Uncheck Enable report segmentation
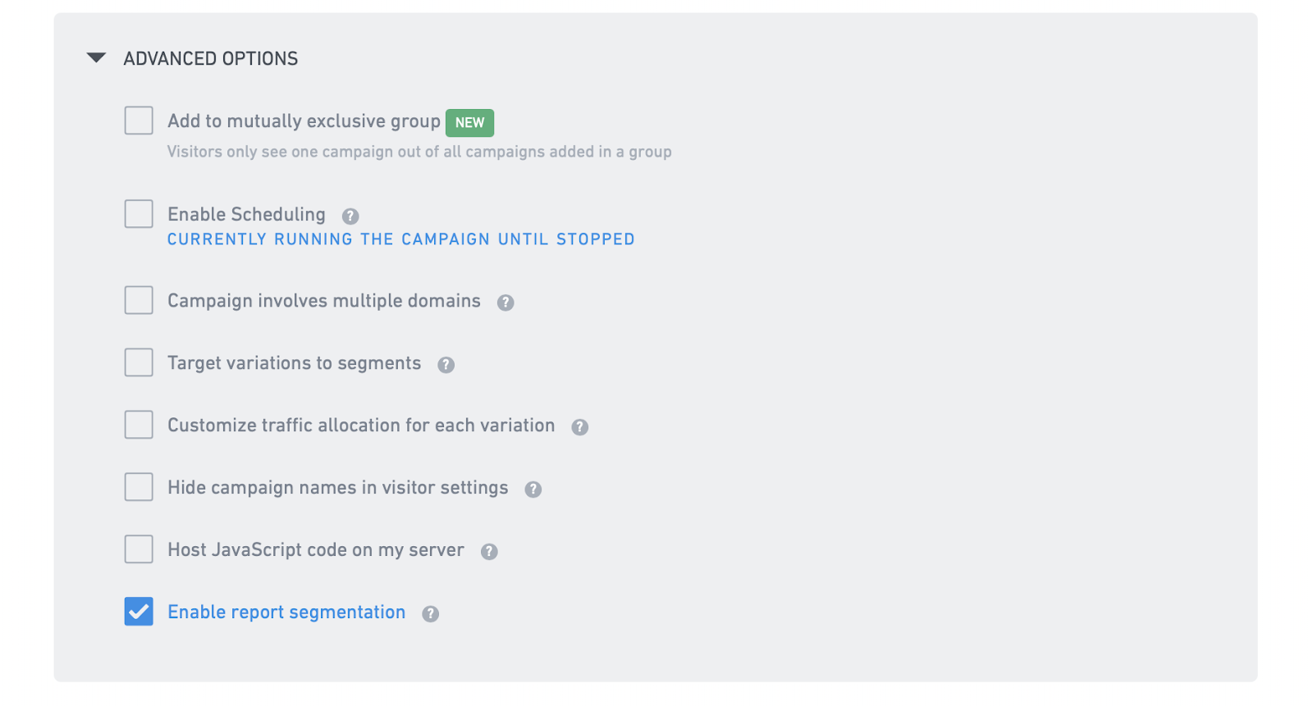This screenshot has width=1313, height=706. [139, 611]
